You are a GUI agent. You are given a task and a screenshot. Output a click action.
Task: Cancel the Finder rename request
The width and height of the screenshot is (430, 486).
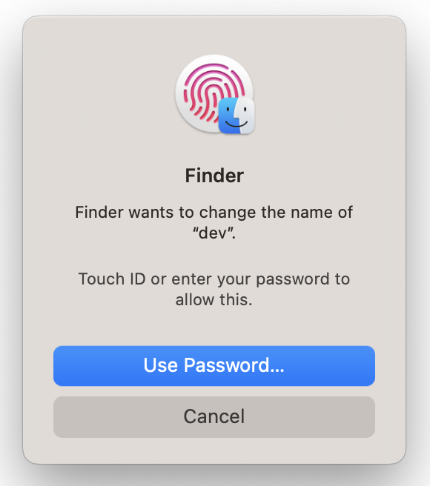point(214,417)
